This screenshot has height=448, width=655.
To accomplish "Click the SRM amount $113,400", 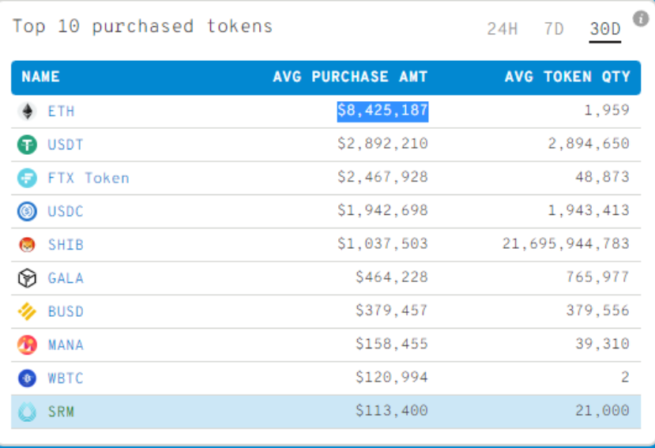I will pyautogui.click(x=392, y=411).
